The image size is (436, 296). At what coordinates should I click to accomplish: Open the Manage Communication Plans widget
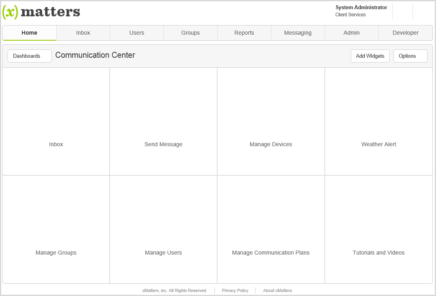[x=271, y=229]
